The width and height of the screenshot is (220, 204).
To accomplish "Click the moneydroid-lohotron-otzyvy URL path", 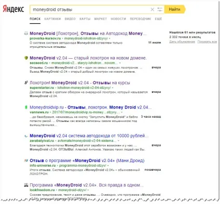I will 86,38.
